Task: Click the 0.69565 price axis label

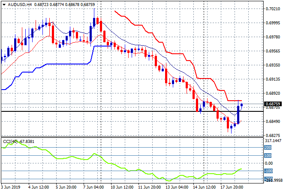Action: pos(273,51)
